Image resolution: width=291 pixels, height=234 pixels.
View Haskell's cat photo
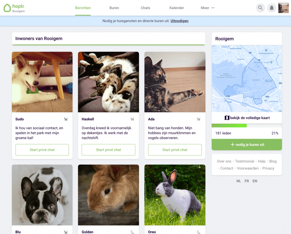[x=108, y=82]
